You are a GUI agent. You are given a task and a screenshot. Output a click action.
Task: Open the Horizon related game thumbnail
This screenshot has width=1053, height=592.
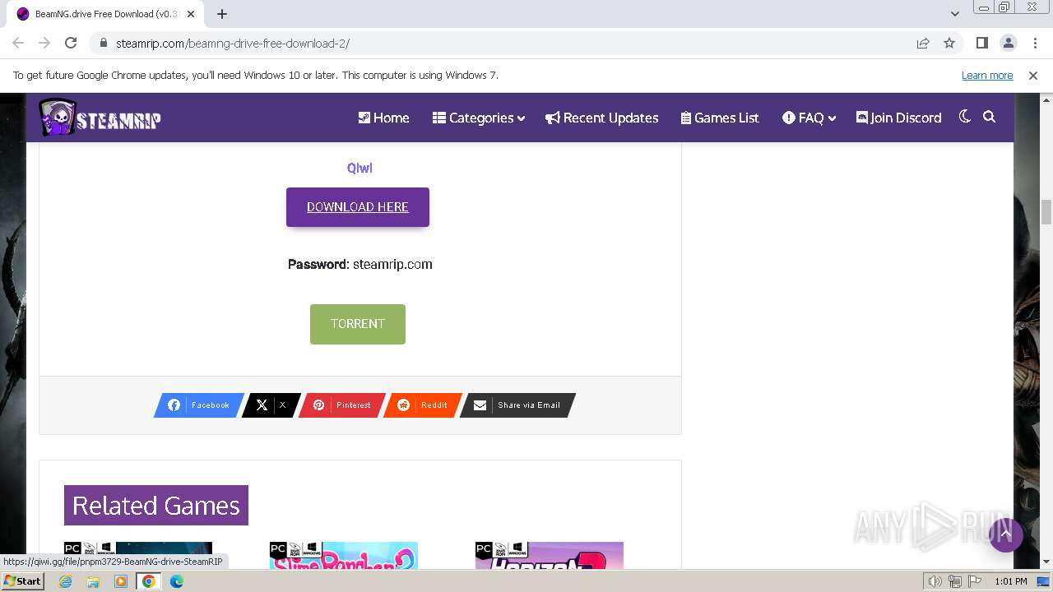coord(550,555)
